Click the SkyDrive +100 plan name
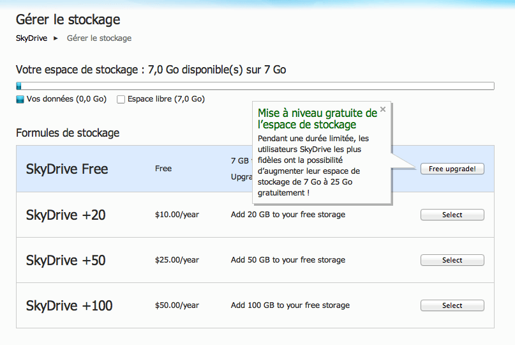The image size is (515, 345). point(69,305)
